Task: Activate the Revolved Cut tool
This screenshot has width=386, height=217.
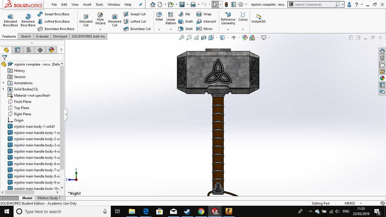Action: tap(114, 20)
